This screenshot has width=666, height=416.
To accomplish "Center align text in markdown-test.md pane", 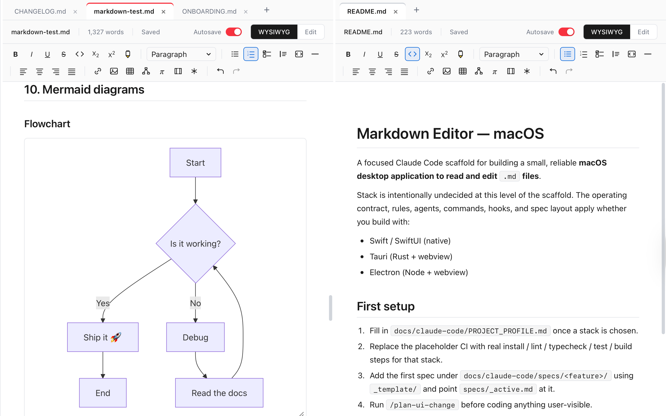I will (40, 72).
